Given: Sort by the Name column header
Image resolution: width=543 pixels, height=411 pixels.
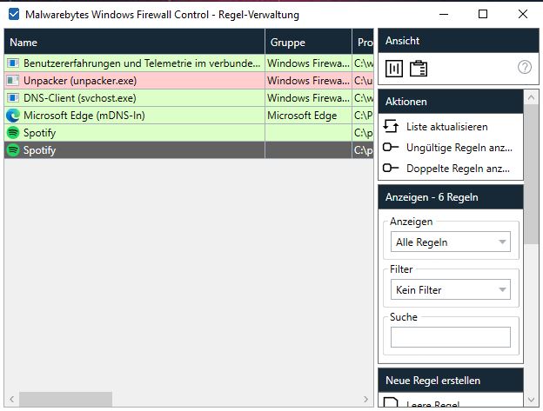Looking at the screenshot, I should [134, 43].
